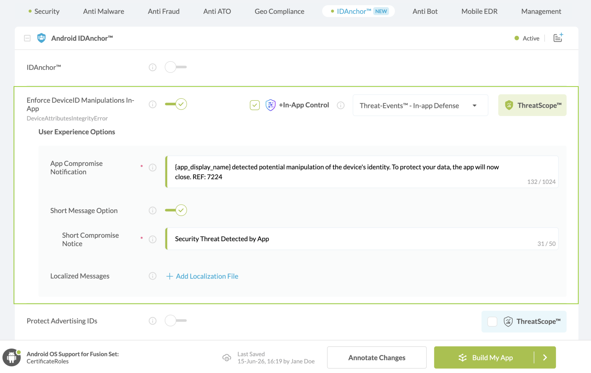Viewport: 591px width, 373px height.
Task: Click the Last Saved cloud icon
Action: click(227, 358)
